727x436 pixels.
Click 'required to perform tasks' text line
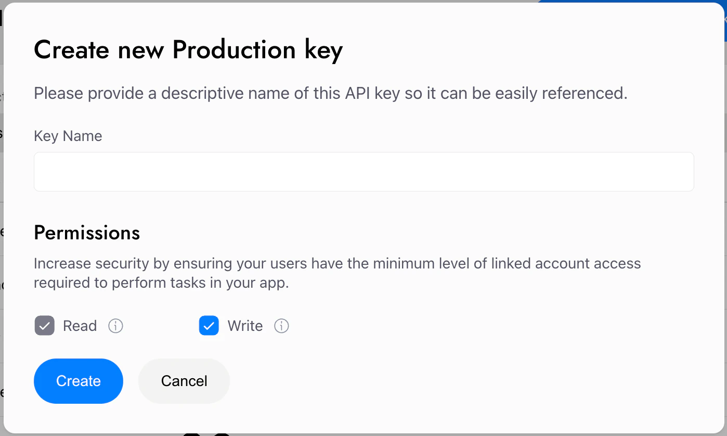click(161, 284)
